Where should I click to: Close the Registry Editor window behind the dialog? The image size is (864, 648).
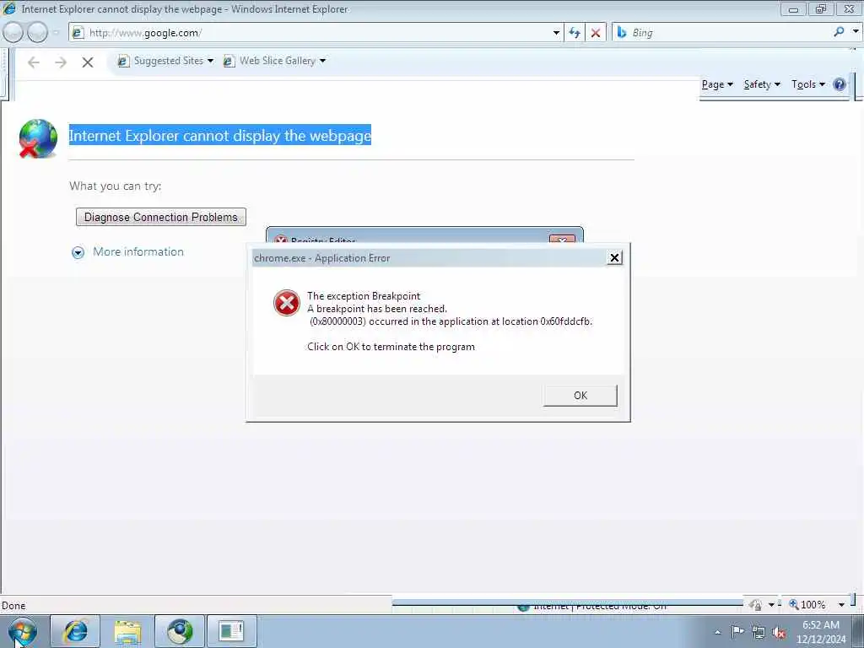pyautogui.click(x=562, y=240)
